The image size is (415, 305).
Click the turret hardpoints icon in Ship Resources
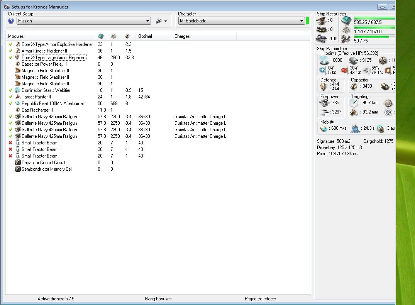pyautogui.click(x=322, y=21)
